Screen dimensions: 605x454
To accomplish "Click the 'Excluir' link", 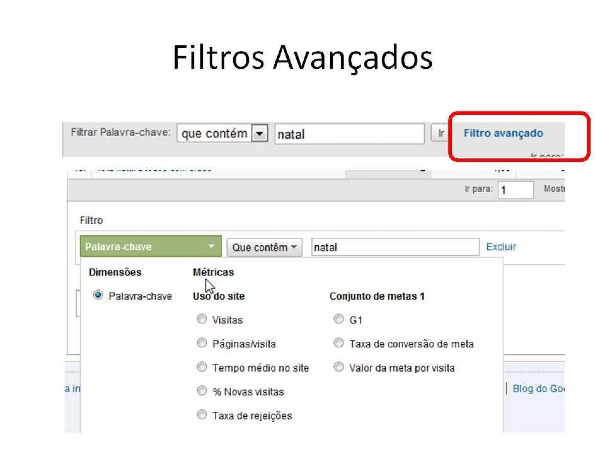I will pos(501,247).
